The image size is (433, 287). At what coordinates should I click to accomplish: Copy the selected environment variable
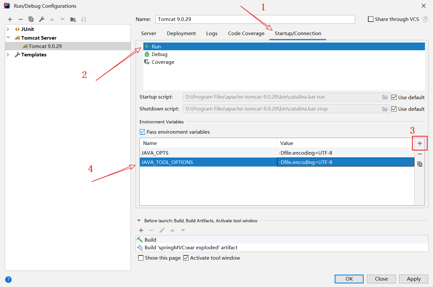click(419, 164)
